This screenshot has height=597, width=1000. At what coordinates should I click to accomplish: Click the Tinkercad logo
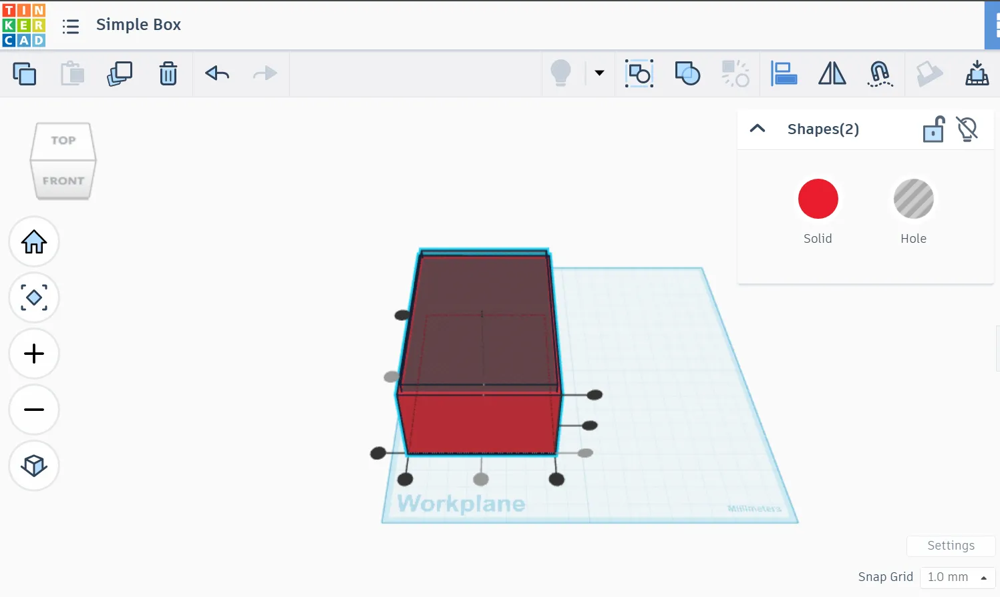coord(24,25)
